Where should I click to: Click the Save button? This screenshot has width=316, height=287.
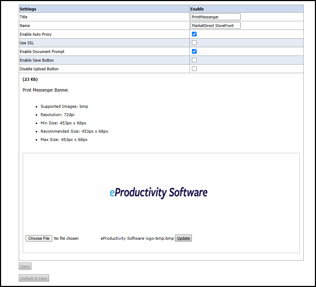coord(25,266)
